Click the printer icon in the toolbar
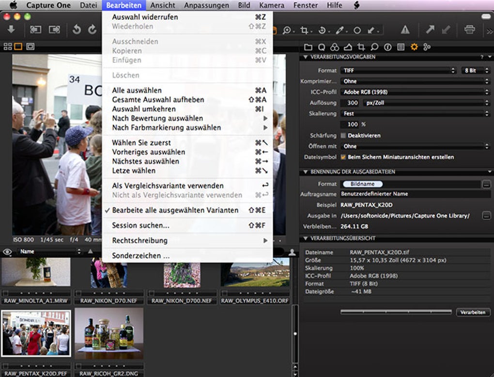494x377 pixels. (x=469, y=30)
